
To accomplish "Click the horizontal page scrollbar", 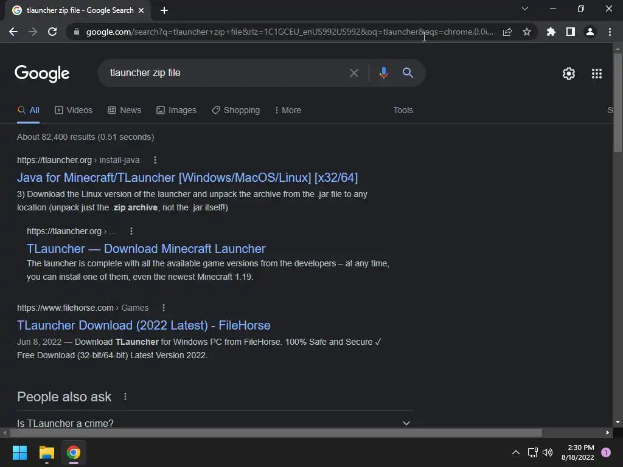I will point(276,432).
